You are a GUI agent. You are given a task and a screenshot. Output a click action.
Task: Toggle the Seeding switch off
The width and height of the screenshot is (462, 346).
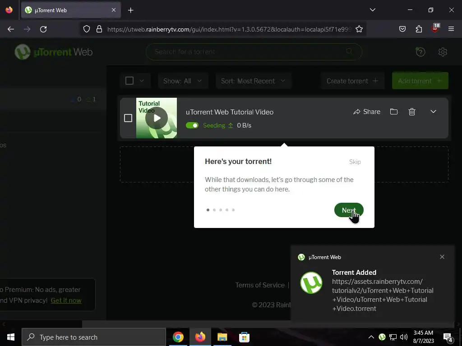192,125
